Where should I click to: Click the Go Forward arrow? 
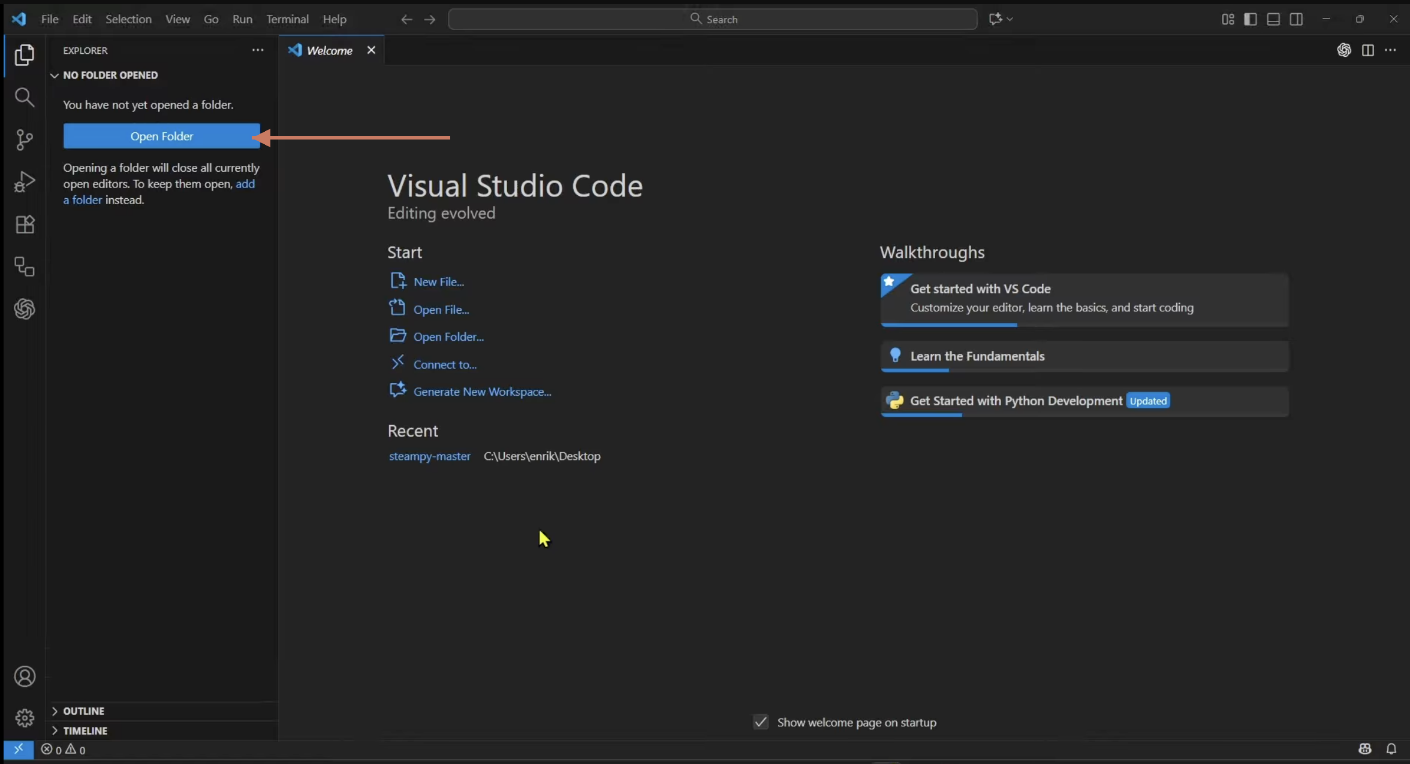[x=430, y=19]
